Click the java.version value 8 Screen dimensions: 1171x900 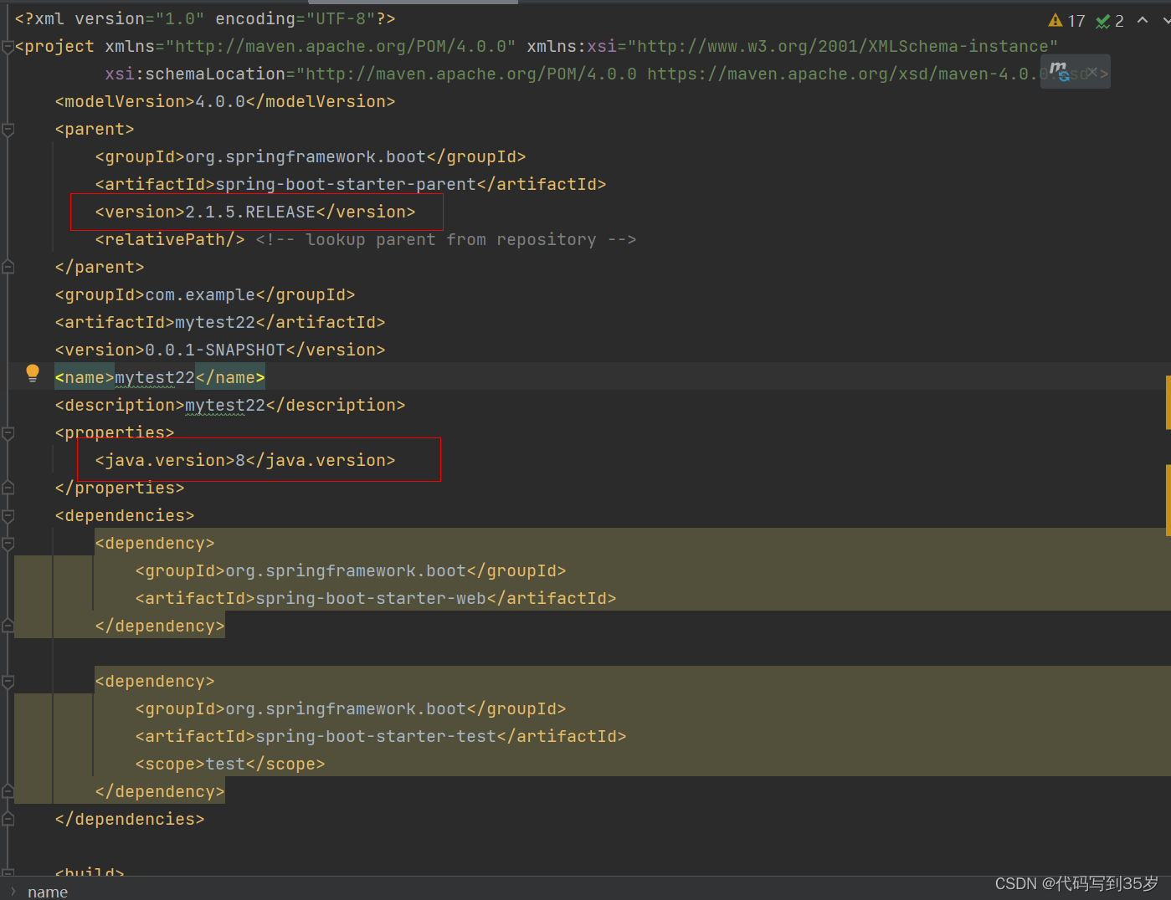(x=240, y=461)
